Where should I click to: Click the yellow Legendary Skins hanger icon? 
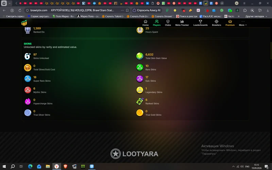coord(140,90)
